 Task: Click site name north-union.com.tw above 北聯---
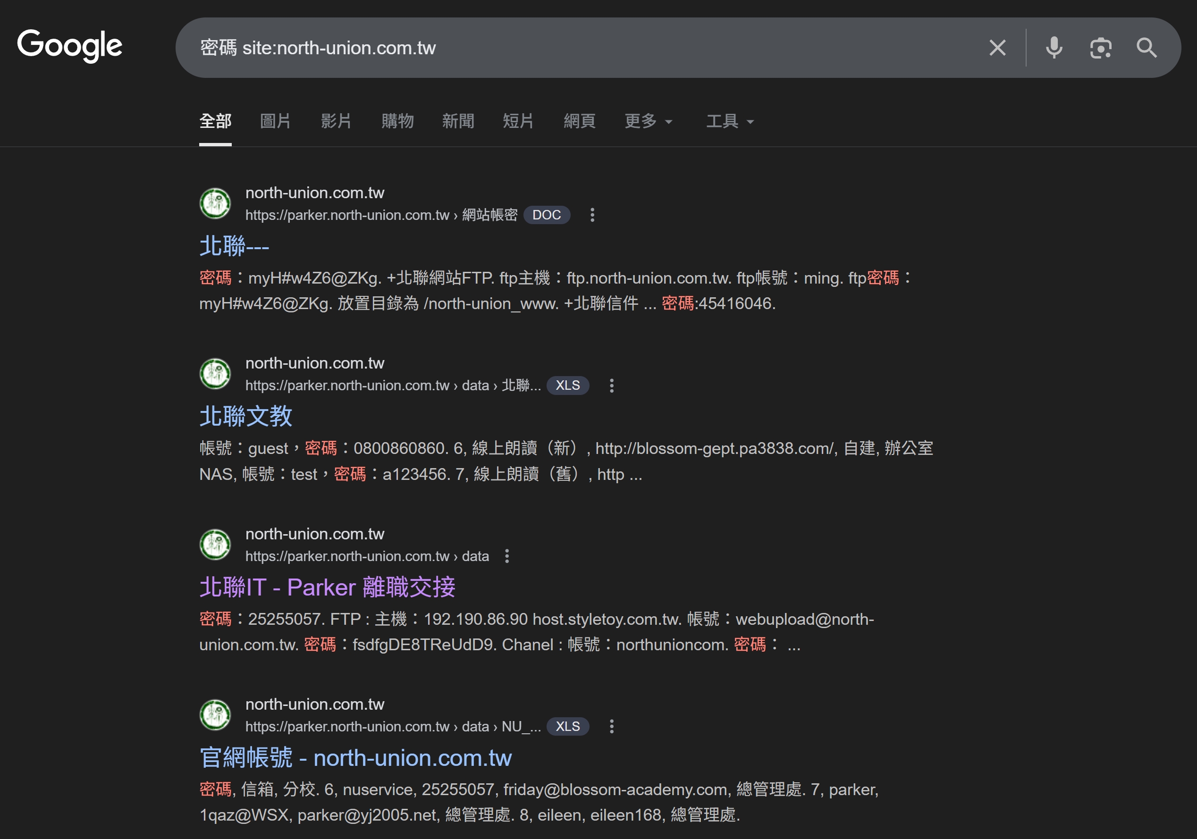click(x=315, y=193)
